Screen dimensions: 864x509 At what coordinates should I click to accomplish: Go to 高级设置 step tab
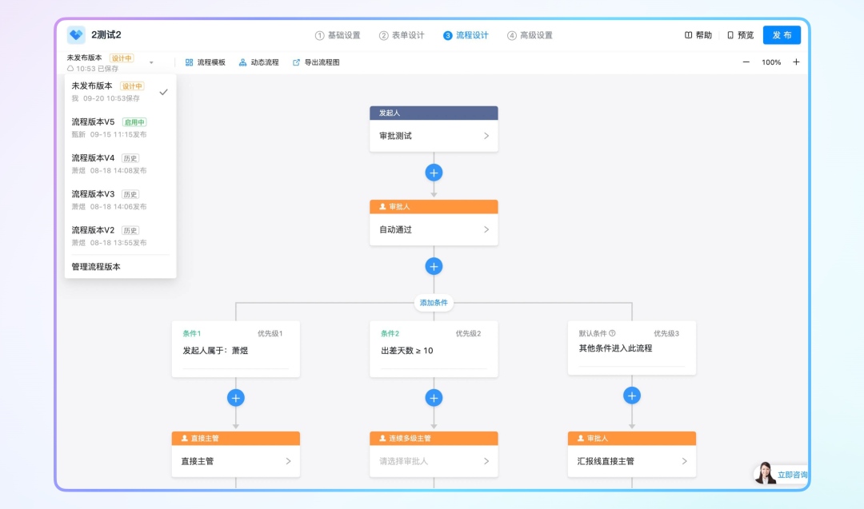(530, 35)
